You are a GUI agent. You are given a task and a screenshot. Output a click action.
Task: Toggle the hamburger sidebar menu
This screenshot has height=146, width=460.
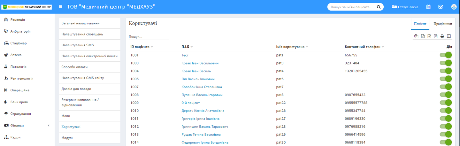tap(61, 7)
